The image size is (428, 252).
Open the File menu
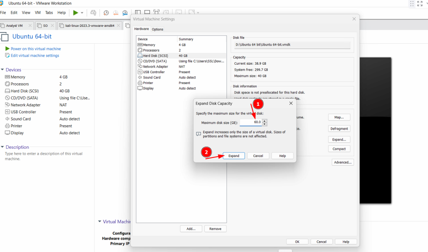click(3, 13)
